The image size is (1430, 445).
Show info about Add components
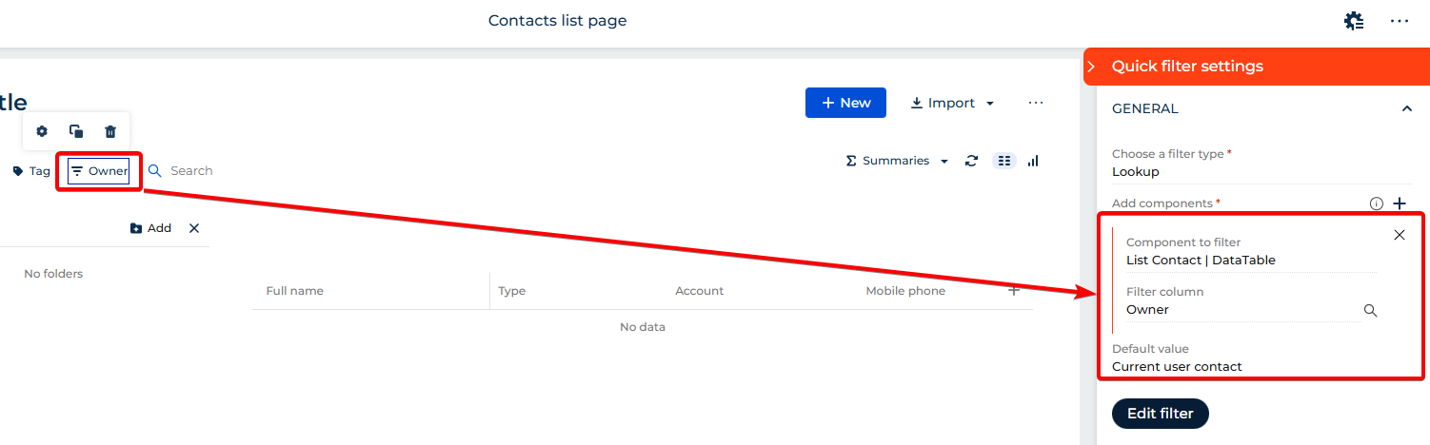pyautogui.click(x=1376, y=203)
